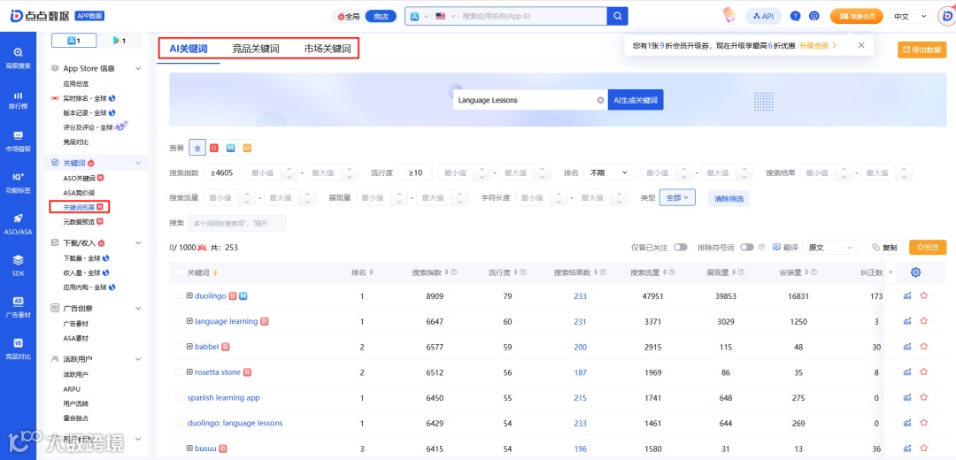Filter view by orange AD badge
The width and height of the screenshot is (956, 460).
(x=247, y=148)
